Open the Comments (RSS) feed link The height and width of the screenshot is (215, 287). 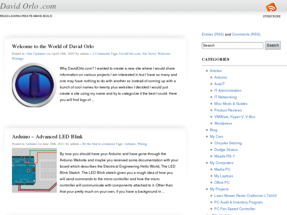(x=246, y=34)
